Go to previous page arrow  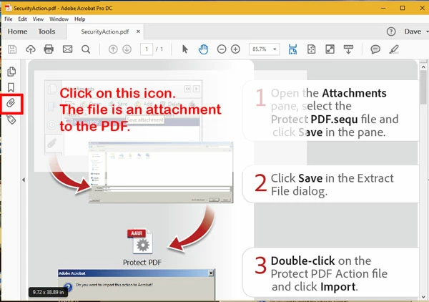click(x=113, y=49)
